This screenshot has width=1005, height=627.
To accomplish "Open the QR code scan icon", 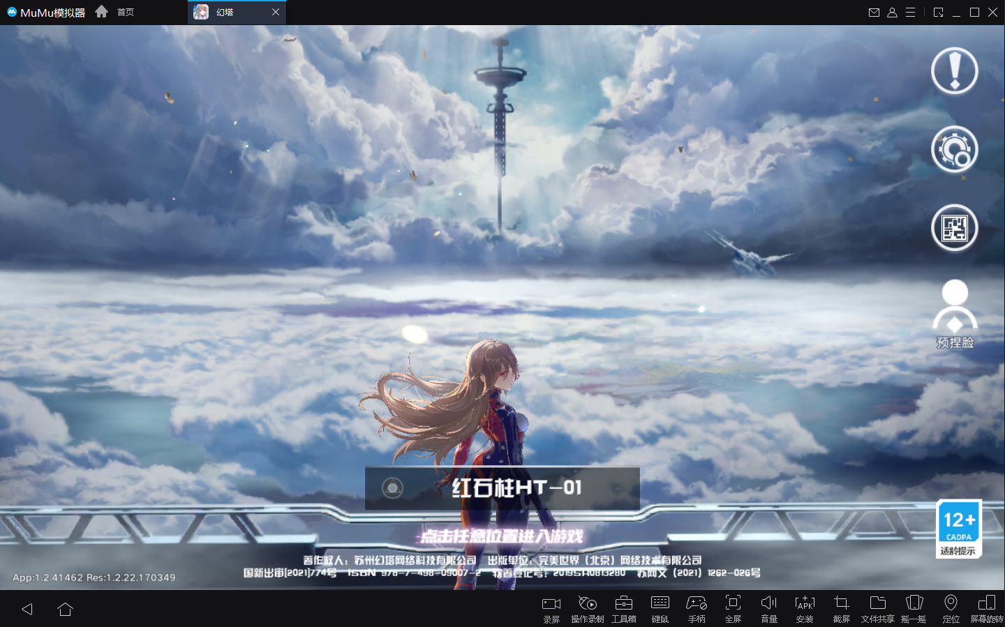I will 954,228.
